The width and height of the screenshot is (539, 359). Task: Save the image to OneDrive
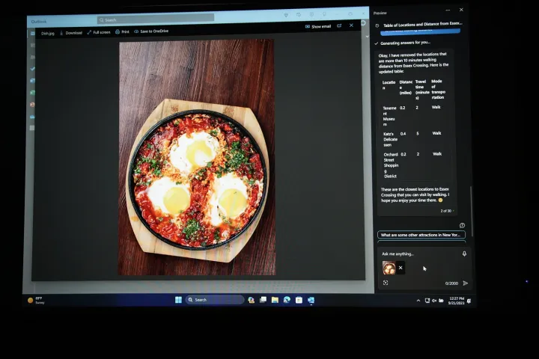point(151,31)
